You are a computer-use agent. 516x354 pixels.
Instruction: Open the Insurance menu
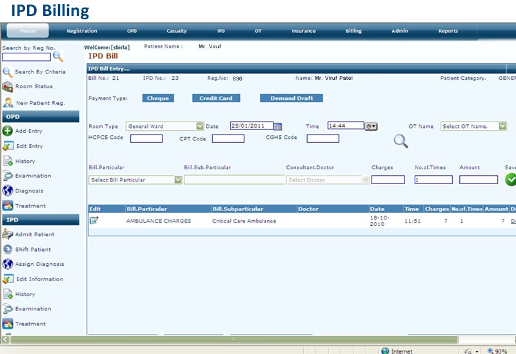[x=304, y=31]
